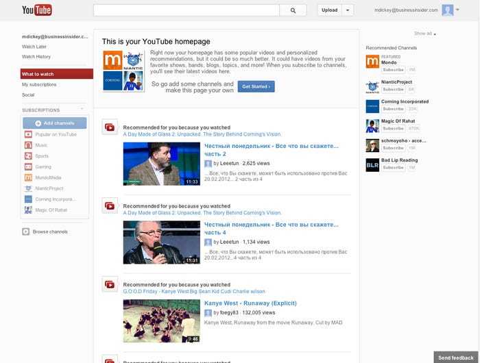
Task: Open the Upload options dropdown arrow
Action: [348, 10]
